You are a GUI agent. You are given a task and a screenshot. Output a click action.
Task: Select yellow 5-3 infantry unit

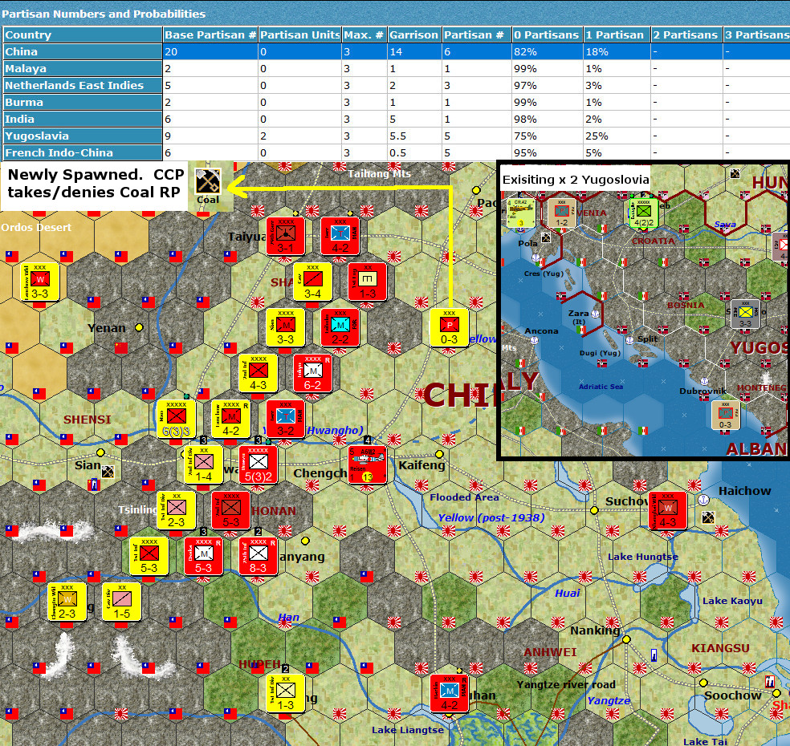149,556
